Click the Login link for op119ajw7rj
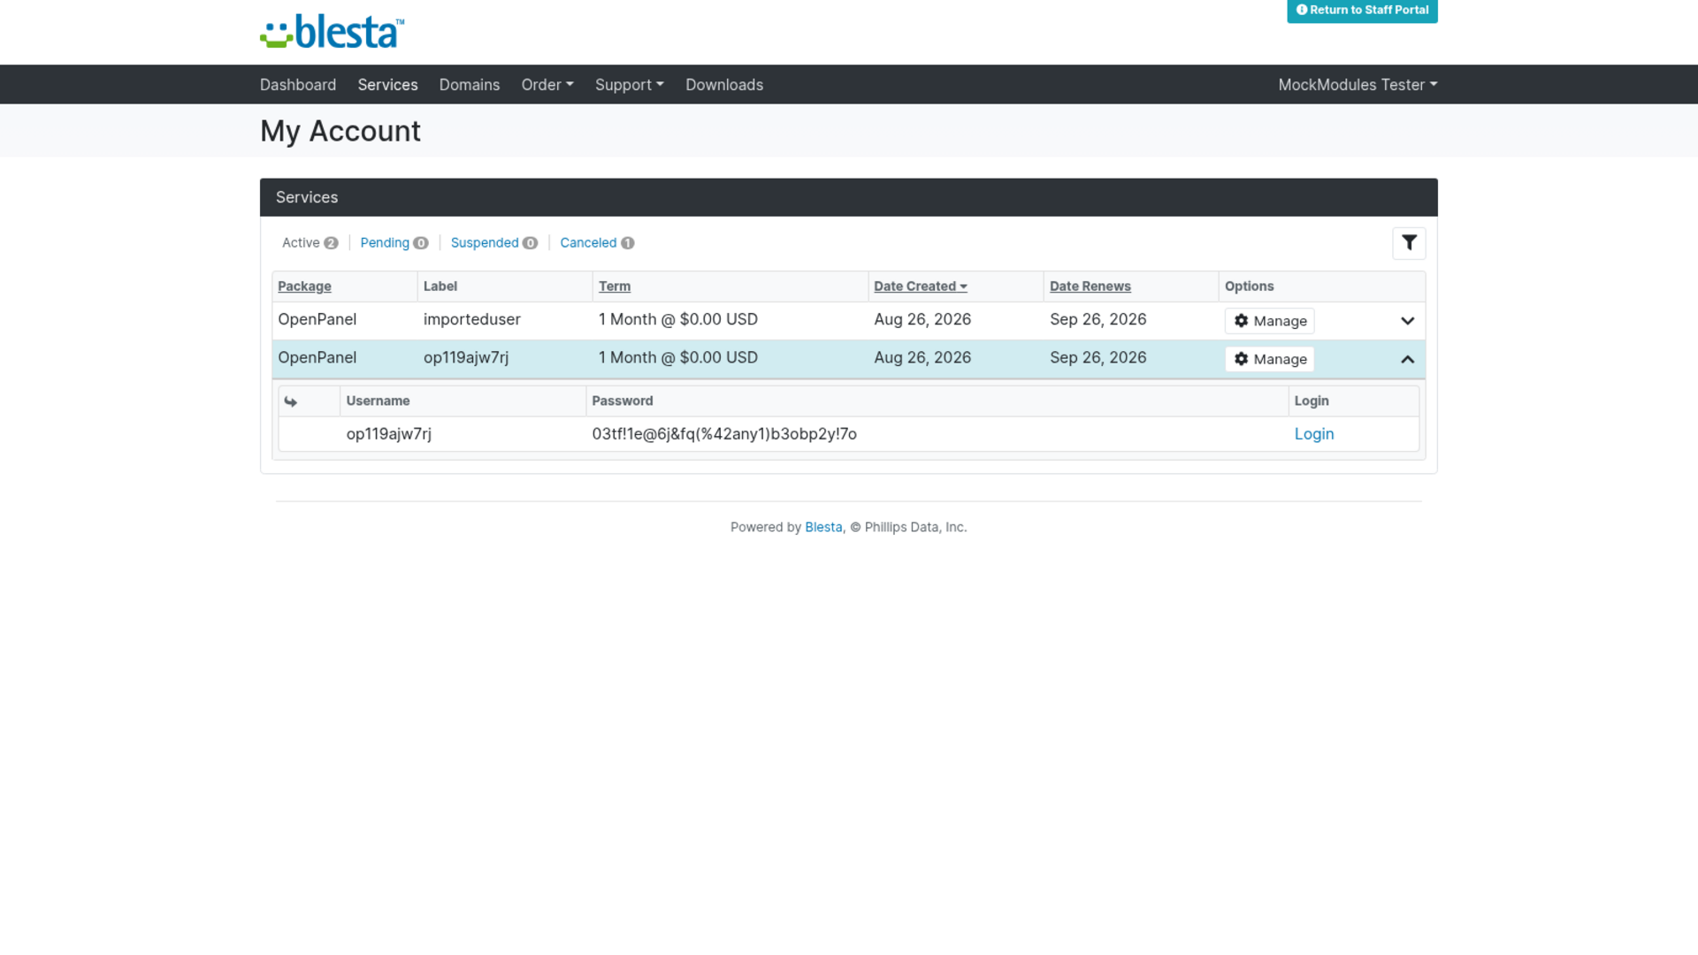The image size is (1698, 955). pos(1313,434)
